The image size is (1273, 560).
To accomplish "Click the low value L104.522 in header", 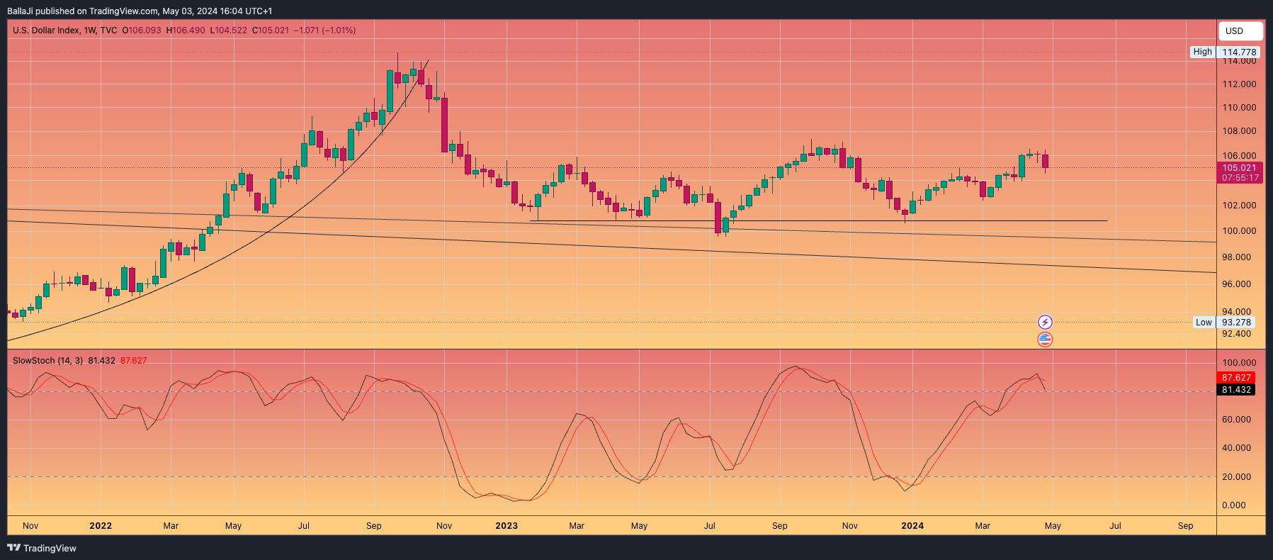I will coord(229,30).
